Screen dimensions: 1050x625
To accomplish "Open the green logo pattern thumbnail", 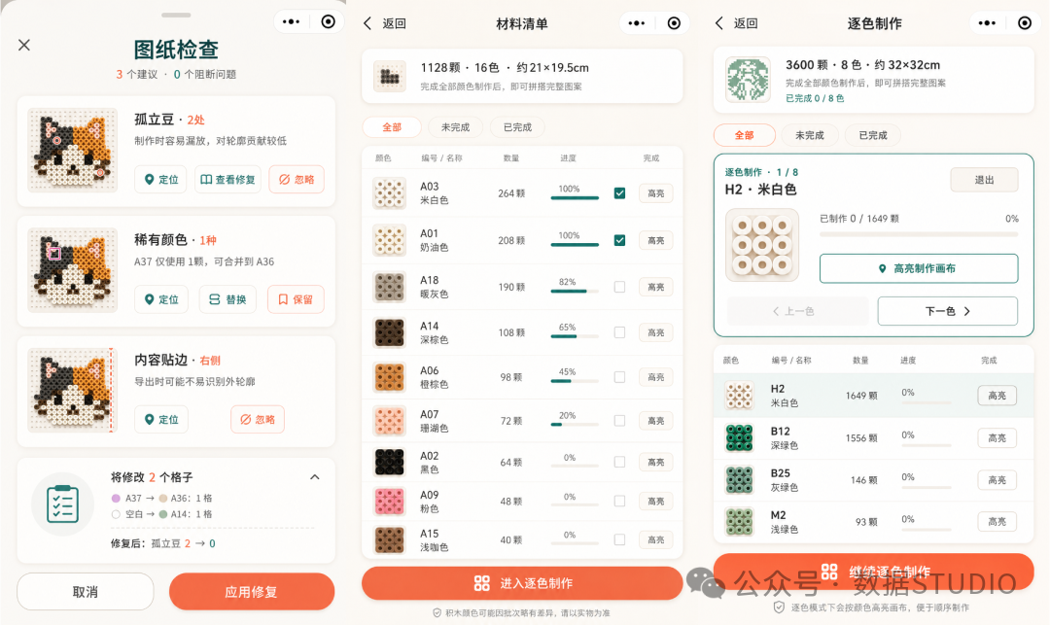I will point(748,79).
